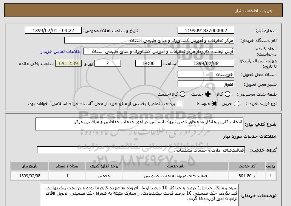
Task: Click the delivery province field خوزستان
Action: click(x=206, y=74)
